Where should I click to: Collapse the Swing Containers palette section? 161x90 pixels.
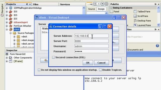[x=111, y=8]
